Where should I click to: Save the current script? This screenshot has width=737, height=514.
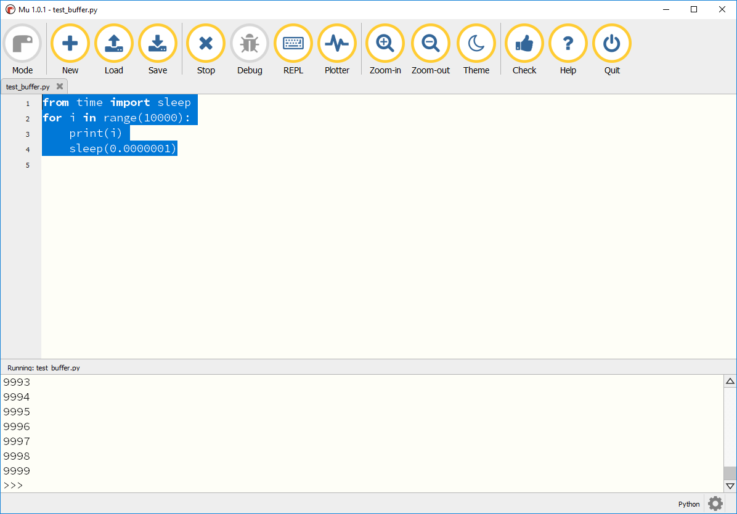point(157,43)
